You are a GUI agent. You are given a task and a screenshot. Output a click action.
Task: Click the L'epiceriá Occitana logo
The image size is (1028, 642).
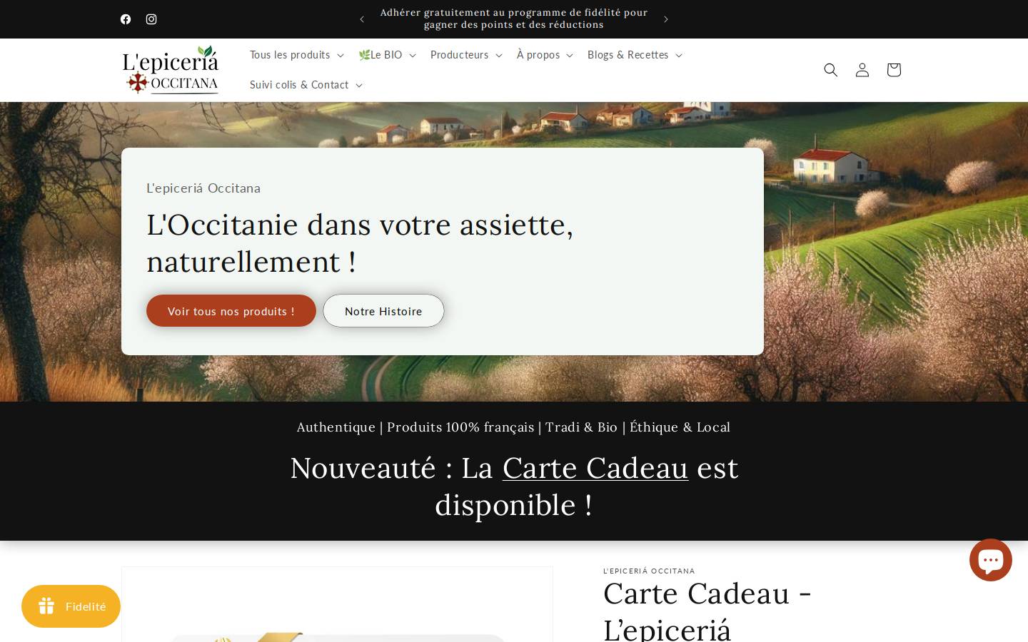(171, 70)
